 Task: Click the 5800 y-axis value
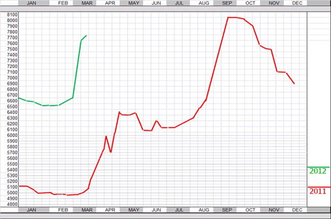coord(12,147)
